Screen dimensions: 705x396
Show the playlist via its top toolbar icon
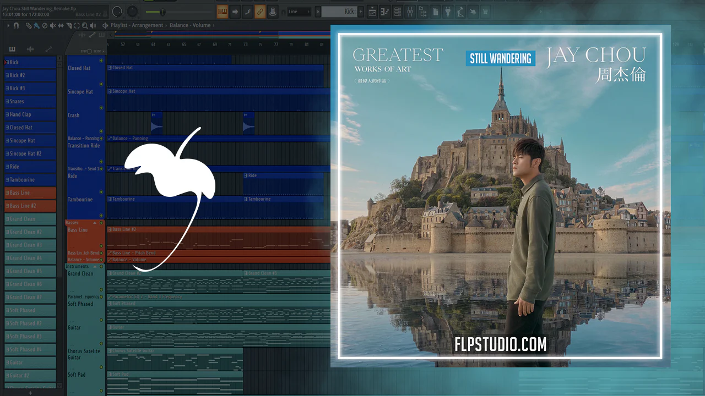point(373,11)
